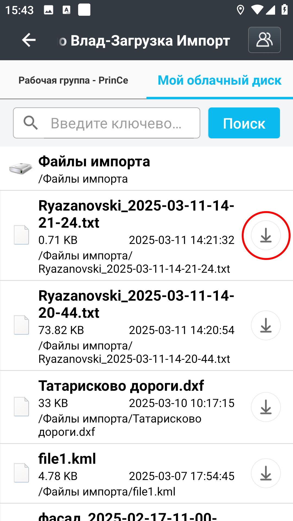Tap the back arrow in header
Image resolution: width=293 pixels, height=521 pixels.
coord(29,40)
